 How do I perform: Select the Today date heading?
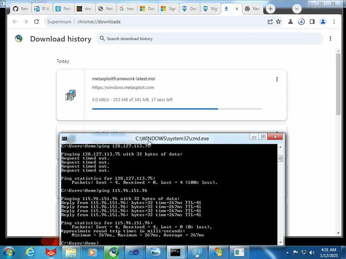[x=63, y=61]
